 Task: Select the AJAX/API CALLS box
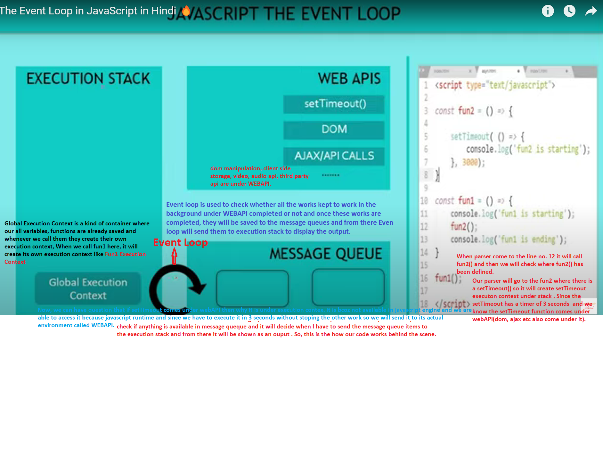(x=334, y=156)
